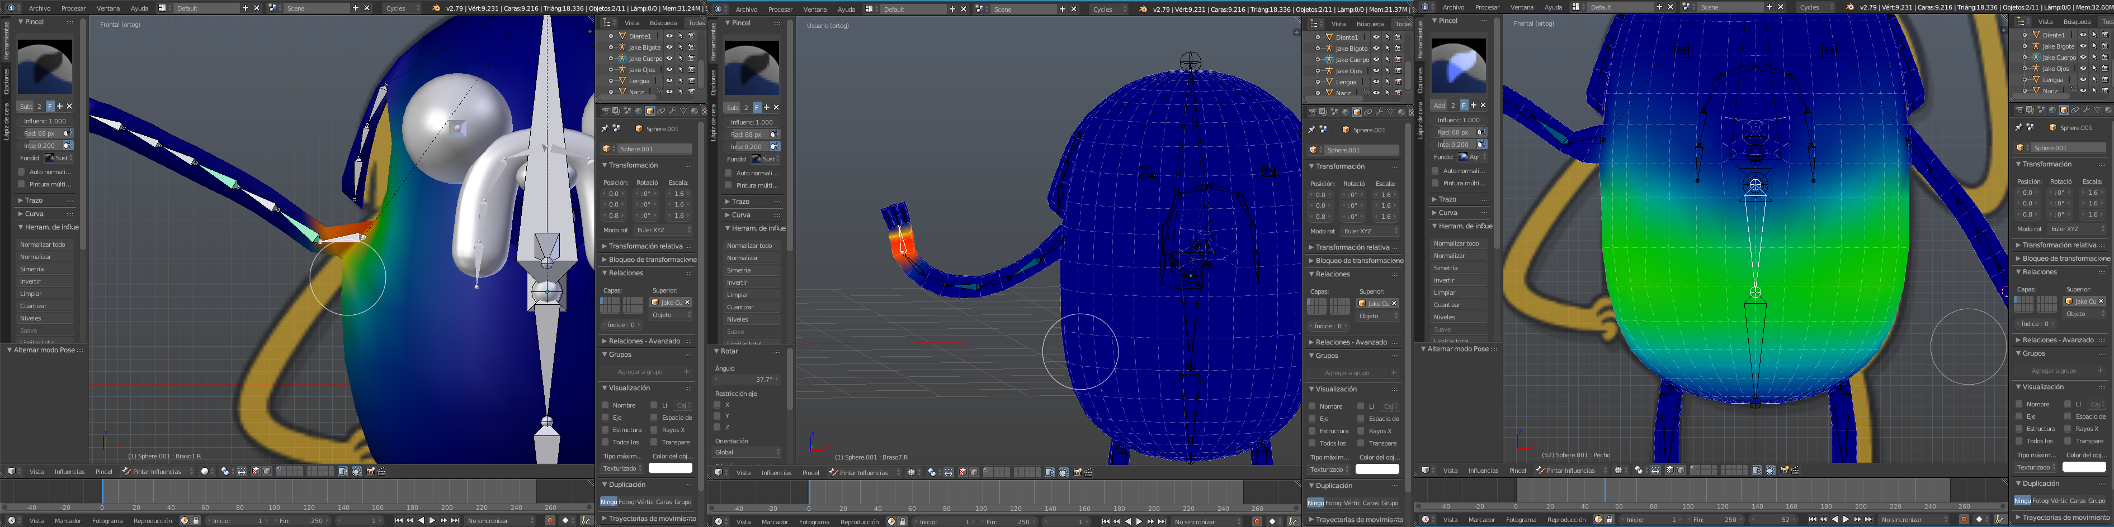Click the plus icon beside the Add brush

click(x=1473, y=105)
